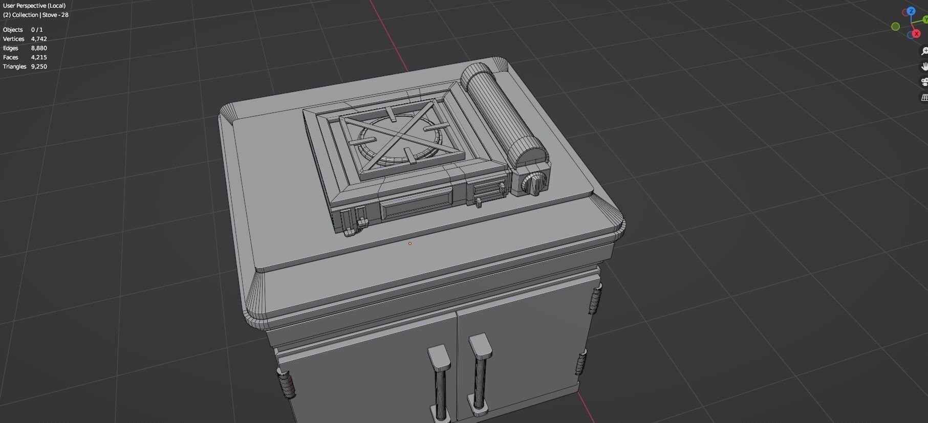The height and width of the screenshot is (423, 928).
Task: Toggle the perspective/orthographic grid button
Action: coord(924,97)
